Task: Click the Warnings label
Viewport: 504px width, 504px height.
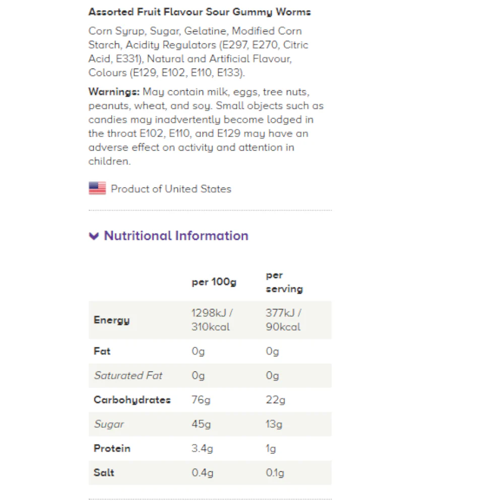Action: coord(114,92)
